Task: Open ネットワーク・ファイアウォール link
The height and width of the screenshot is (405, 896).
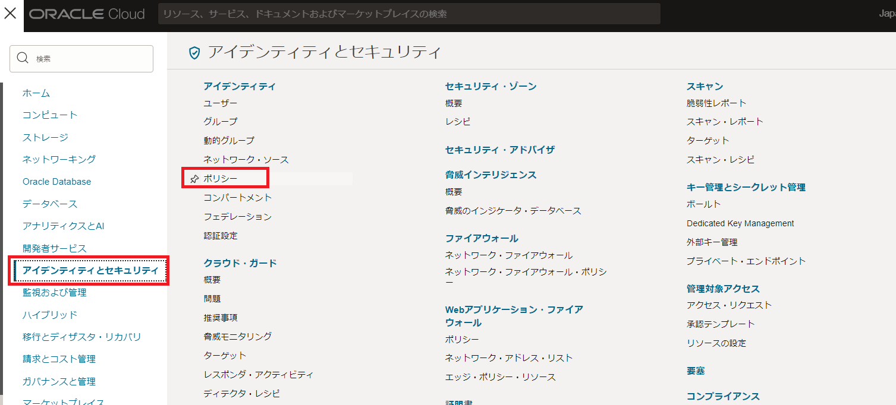Action: [508, 255]
